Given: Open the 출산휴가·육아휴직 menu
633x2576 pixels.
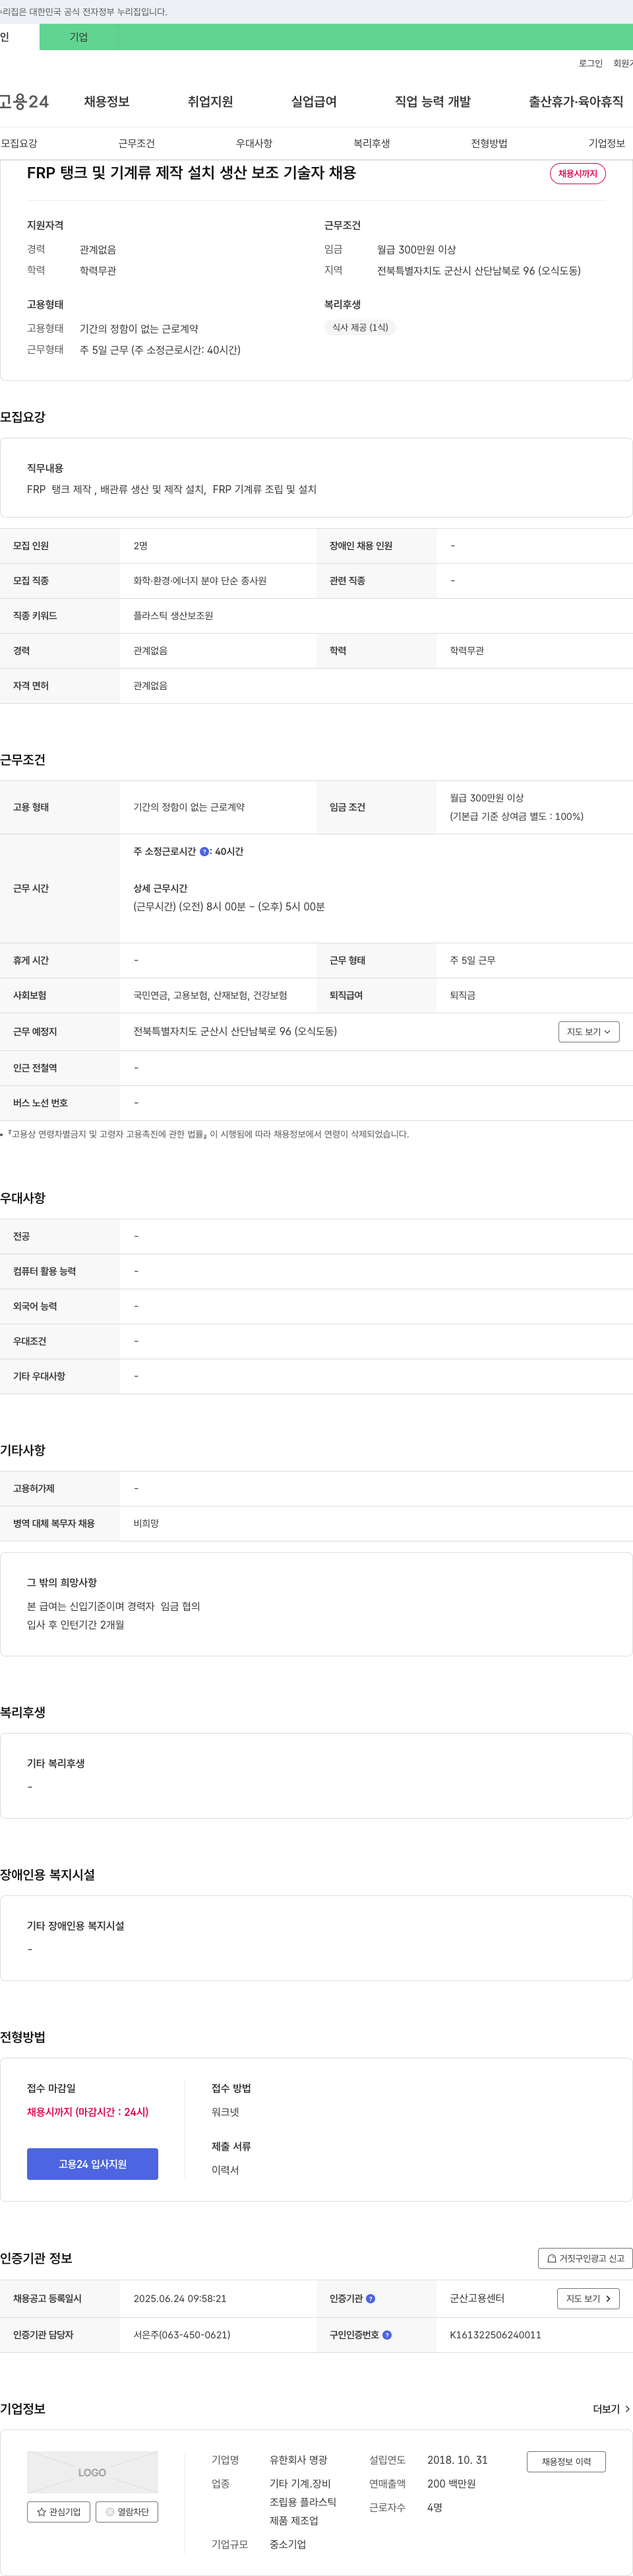Looking at the screenshot, I should [576, 101].
